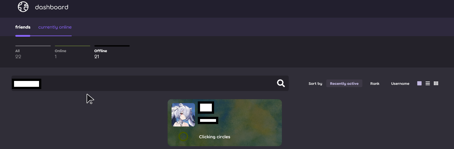
Task: Filter friends list by All
Action: click(33, 52)
